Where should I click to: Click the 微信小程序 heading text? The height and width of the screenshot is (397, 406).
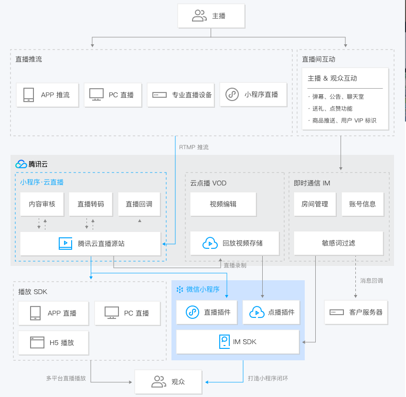pos(203,289)
